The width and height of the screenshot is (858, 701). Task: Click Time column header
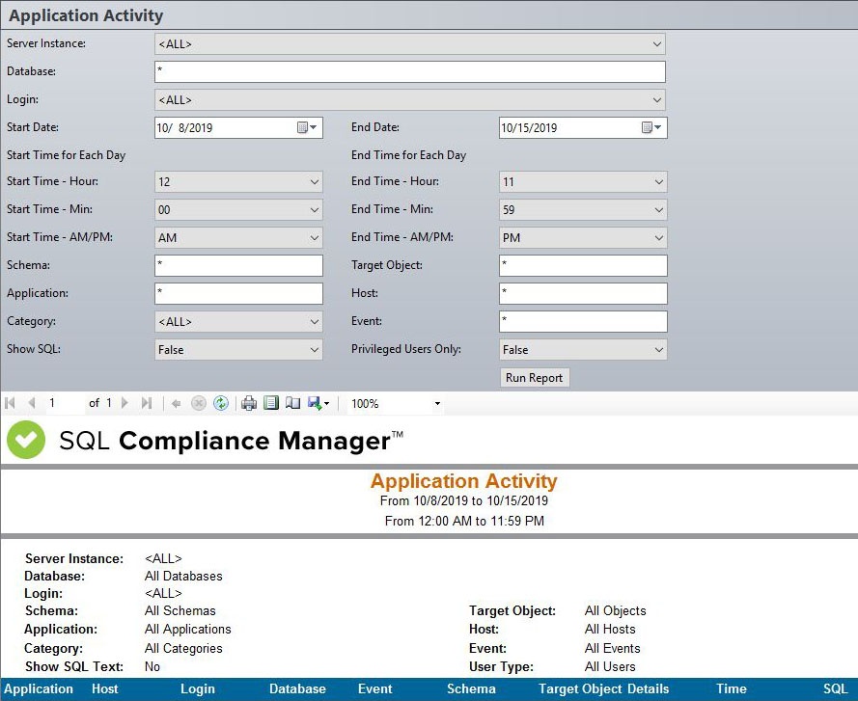tap(731, 689)
